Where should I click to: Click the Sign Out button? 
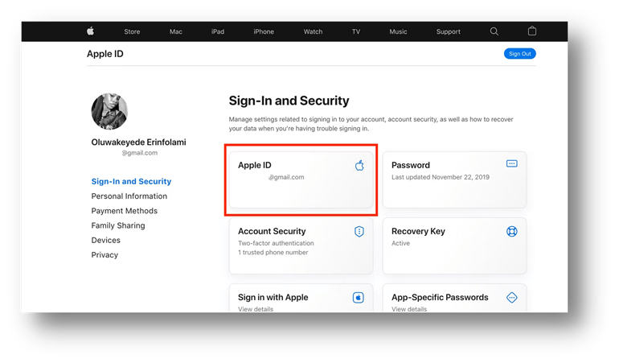pos(519,54)
